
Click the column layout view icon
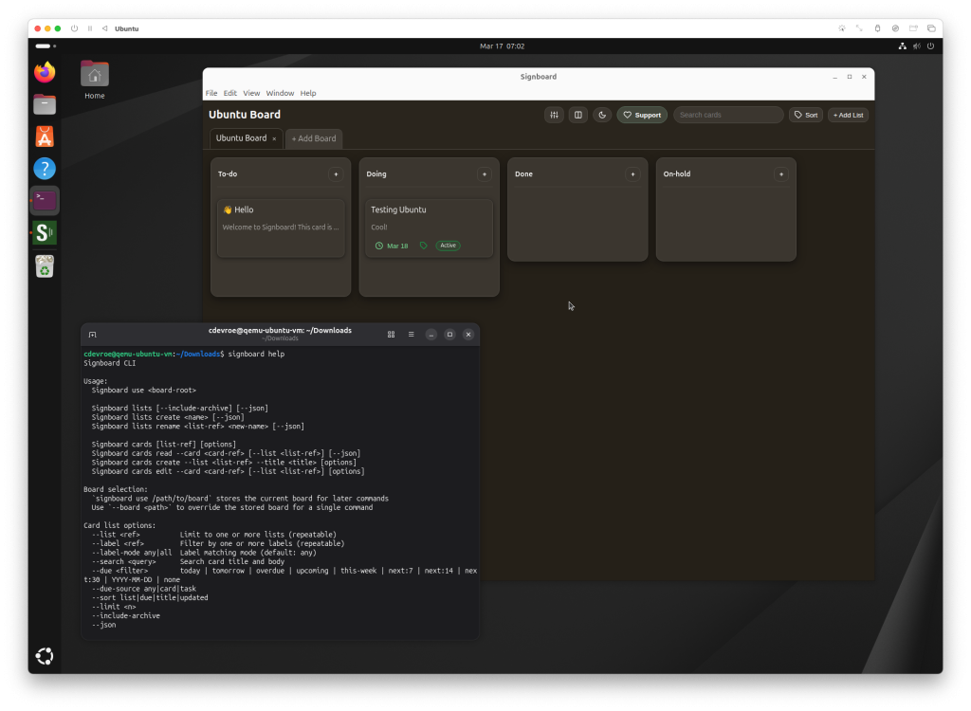point(577,115)
